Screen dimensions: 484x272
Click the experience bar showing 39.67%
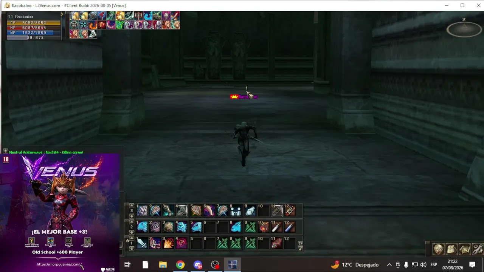pos(34,38)
